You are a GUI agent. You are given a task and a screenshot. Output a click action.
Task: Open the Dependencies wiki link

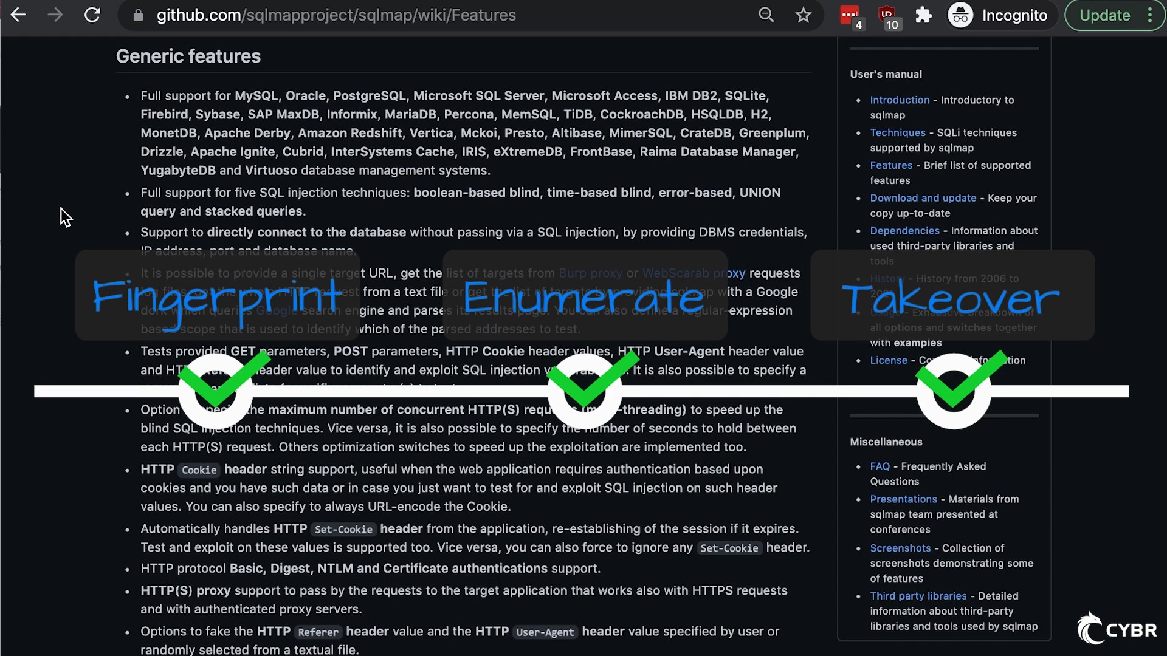coord(904,231)
